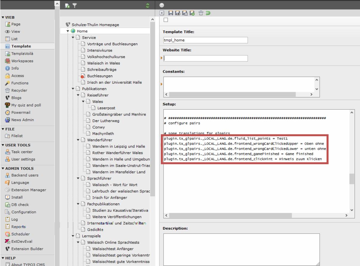Viewport: 360px width, 266px height.
Task: Open Extension Builder module
Action: coord(27,249)
